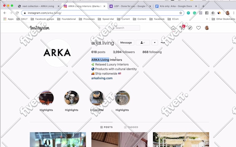The height and width of the screenshot is (147, 236).
Task: Open the first Highlights story circle
Action: tap(47, 98)
